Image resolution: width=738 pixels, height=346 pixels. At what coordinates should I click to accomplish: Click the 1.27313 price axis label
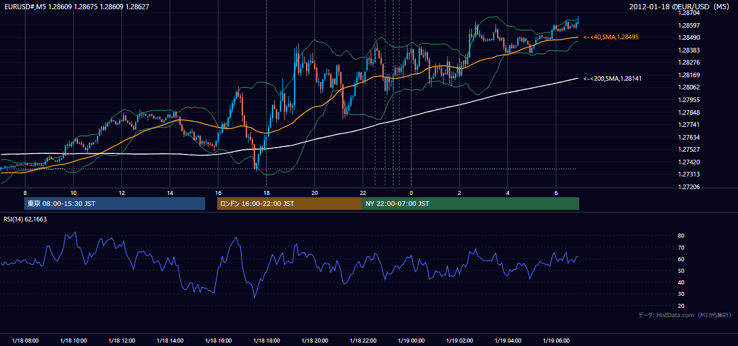[x=689, y=174]
